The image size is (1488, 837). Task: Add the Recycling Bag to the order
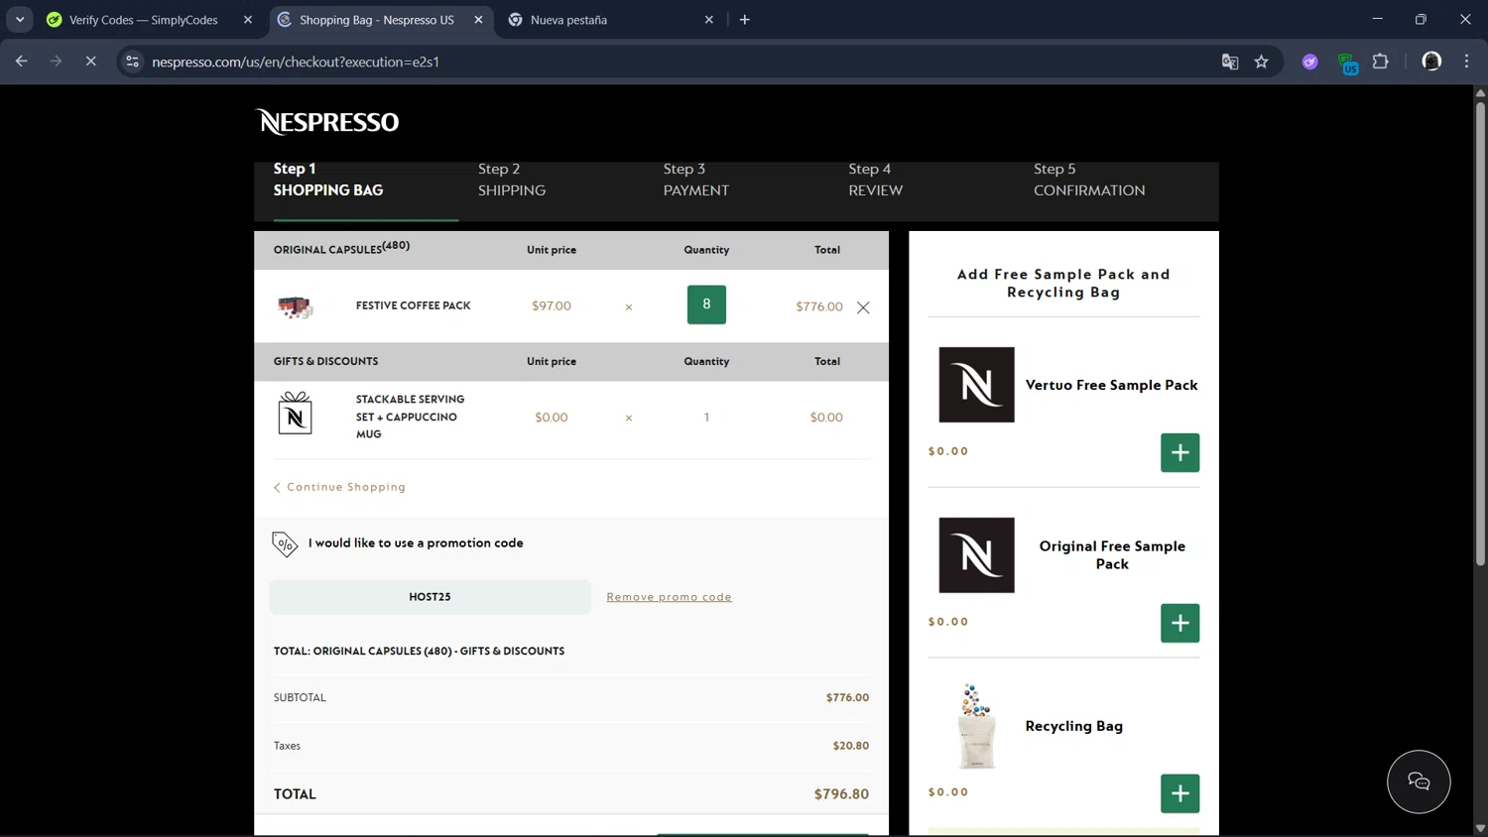coord(1179,793)
